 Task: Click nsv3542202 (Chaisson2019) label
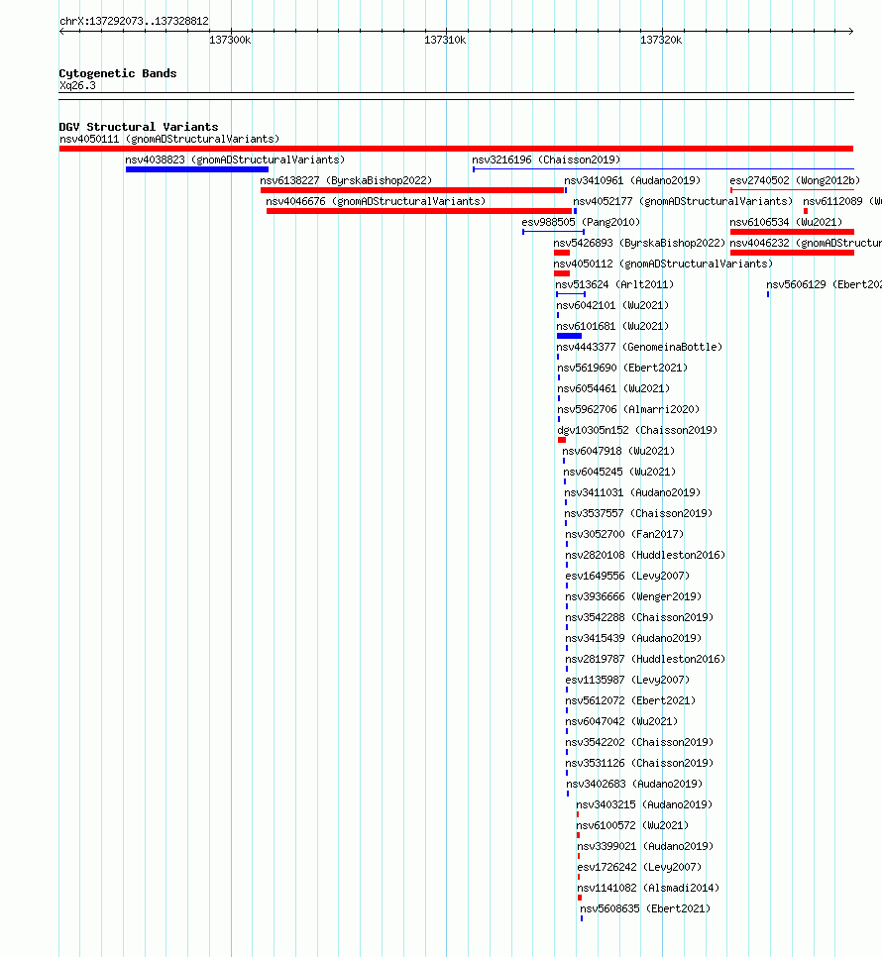tap(639, 741)
